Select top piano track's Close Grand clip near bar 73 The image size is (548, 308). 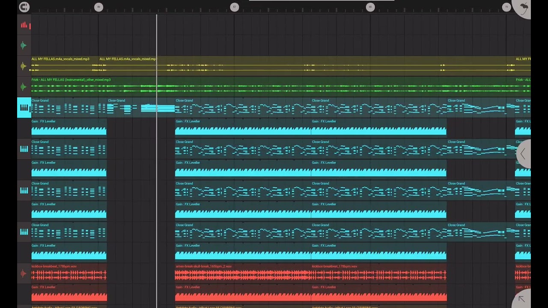(481, 107)
